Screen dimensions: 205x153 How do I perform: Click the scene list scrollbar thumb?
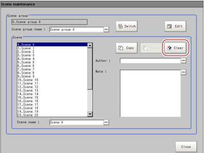click(90, 69)
